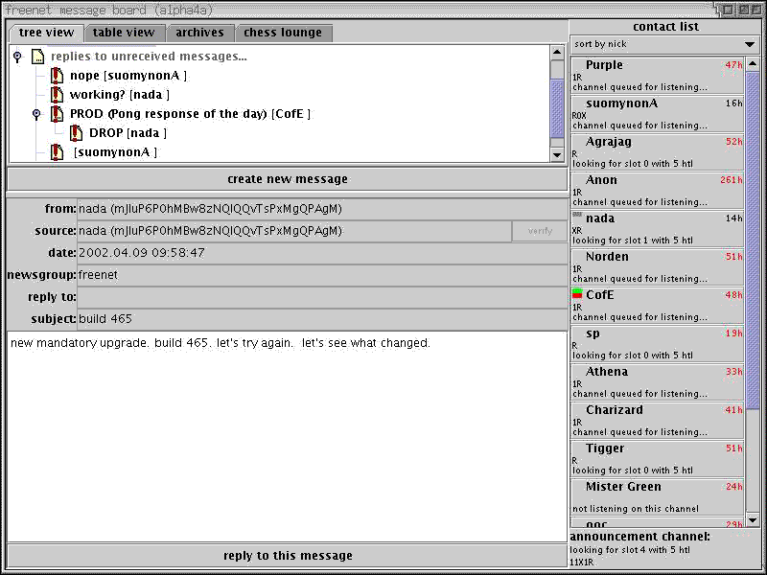Click the verify button next to source
Screen dimensions: 767x575
(540, 231)
